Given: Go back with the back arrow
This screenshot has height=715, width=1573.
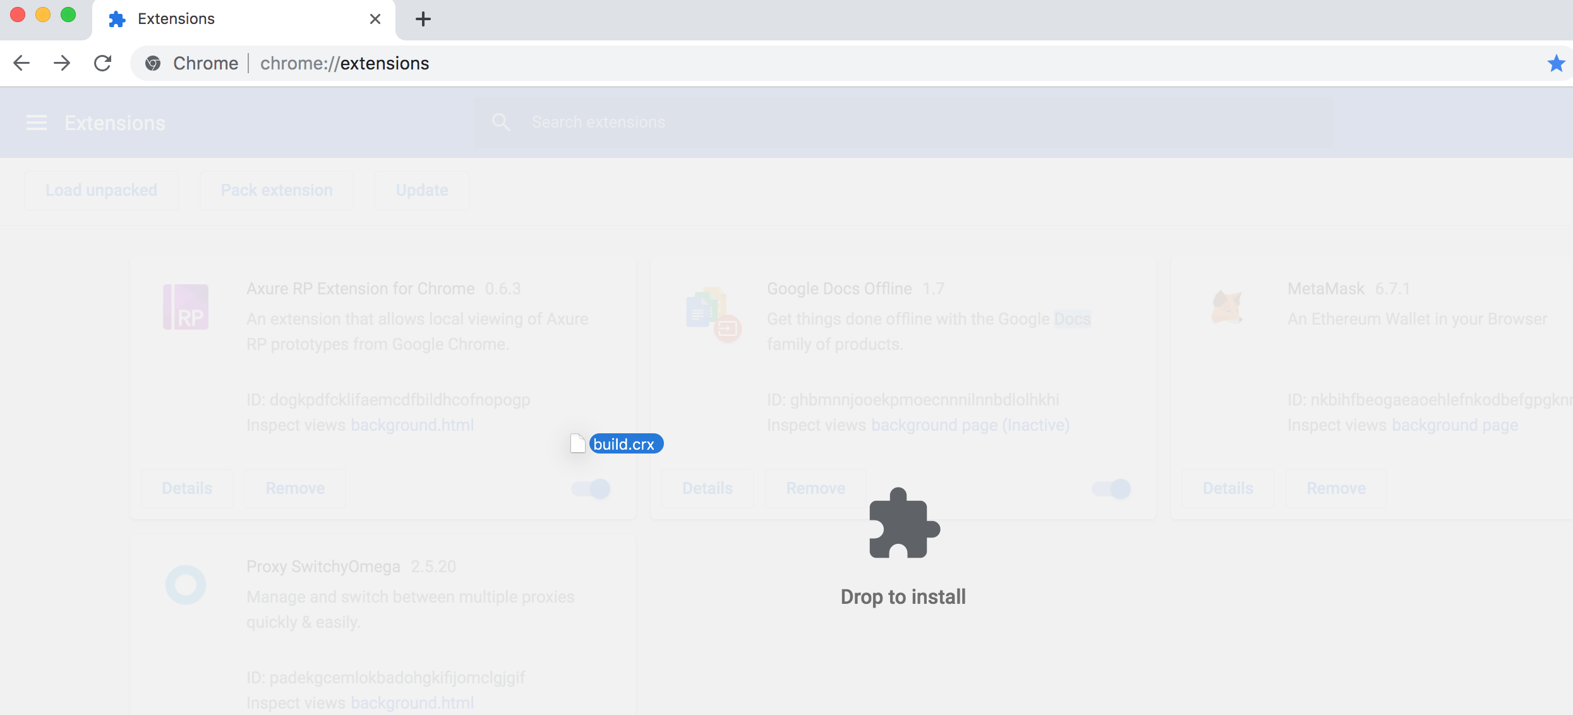Looking at the screenshot, I should [21, 63].
